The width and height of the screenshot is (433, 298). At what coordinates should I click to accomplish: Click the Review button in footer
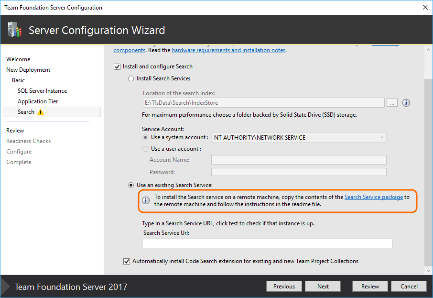pos(370,287)
